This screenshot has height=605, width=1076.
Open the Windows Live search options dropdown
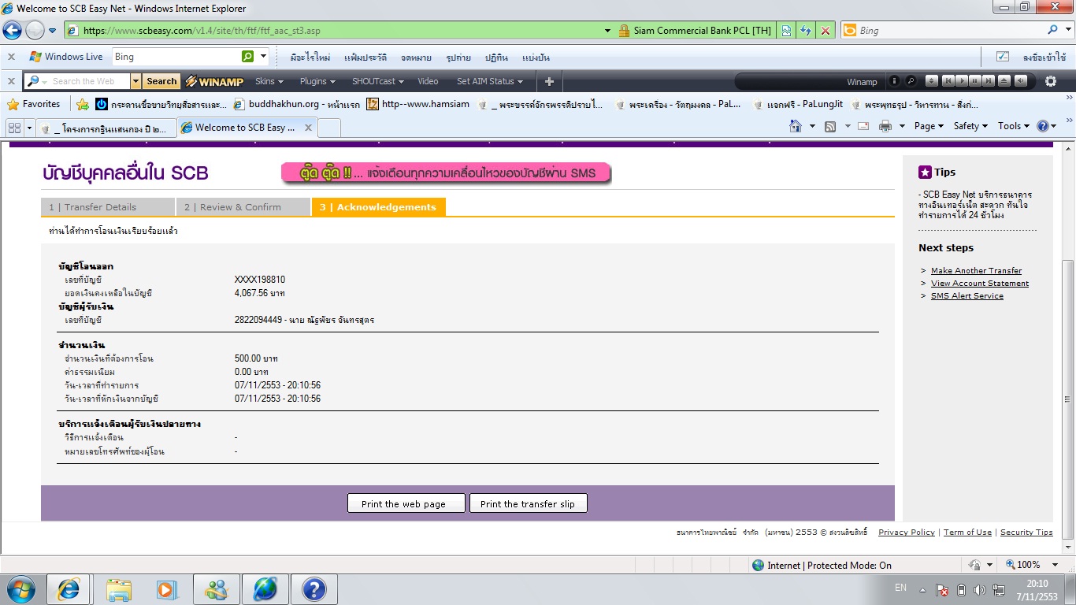point(263,57)
